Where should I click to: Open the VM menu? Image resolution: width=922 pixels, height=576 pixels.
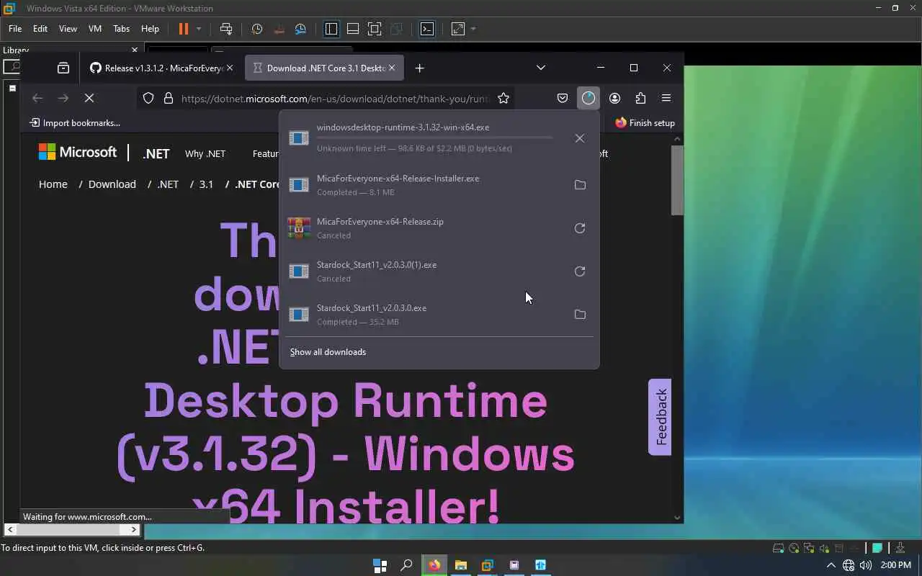(95, 29)
